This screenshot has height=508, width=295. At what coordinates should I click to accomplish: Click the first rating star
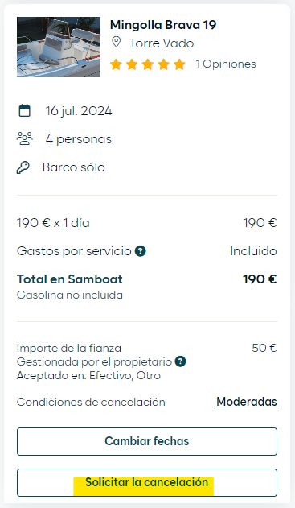(116, 64)
